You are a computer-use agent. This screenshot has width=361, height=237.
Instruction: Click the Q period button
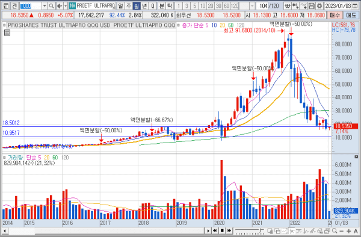[153, 6]
